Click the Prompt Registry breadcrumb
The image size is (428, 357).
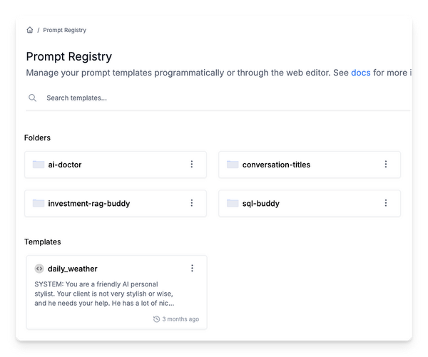tap(65, 30)
